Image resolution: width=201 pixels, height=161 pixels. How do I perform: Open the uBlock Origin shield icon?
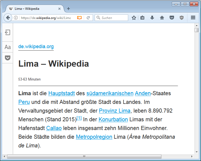point(182,18)
